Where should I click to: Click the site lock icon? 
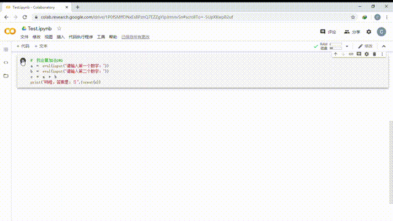point(36,17)
